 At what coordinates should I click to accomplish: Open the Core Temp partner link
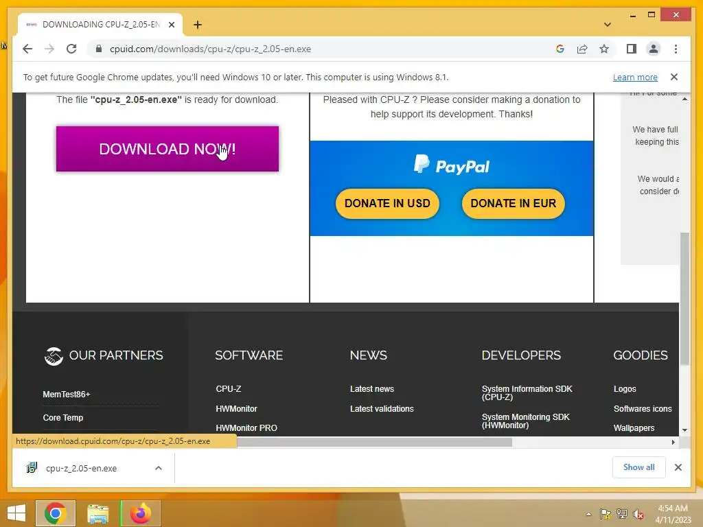[63, 418]
